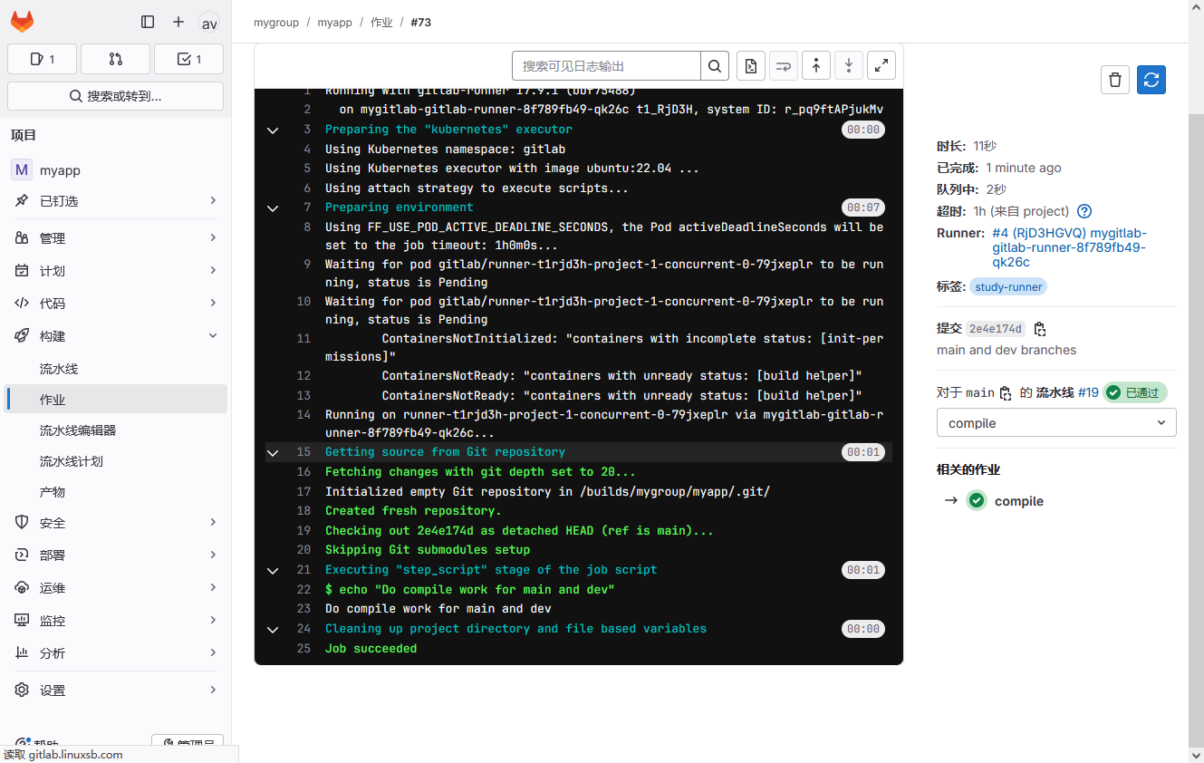Collapse the Getting source from Git section

(x=272, y=453)
